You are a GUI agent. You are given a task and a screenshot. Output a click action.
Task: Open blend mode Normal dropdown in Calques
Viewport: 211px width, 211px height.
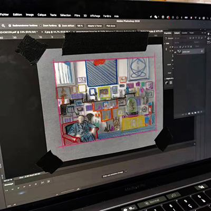point(183,43)
